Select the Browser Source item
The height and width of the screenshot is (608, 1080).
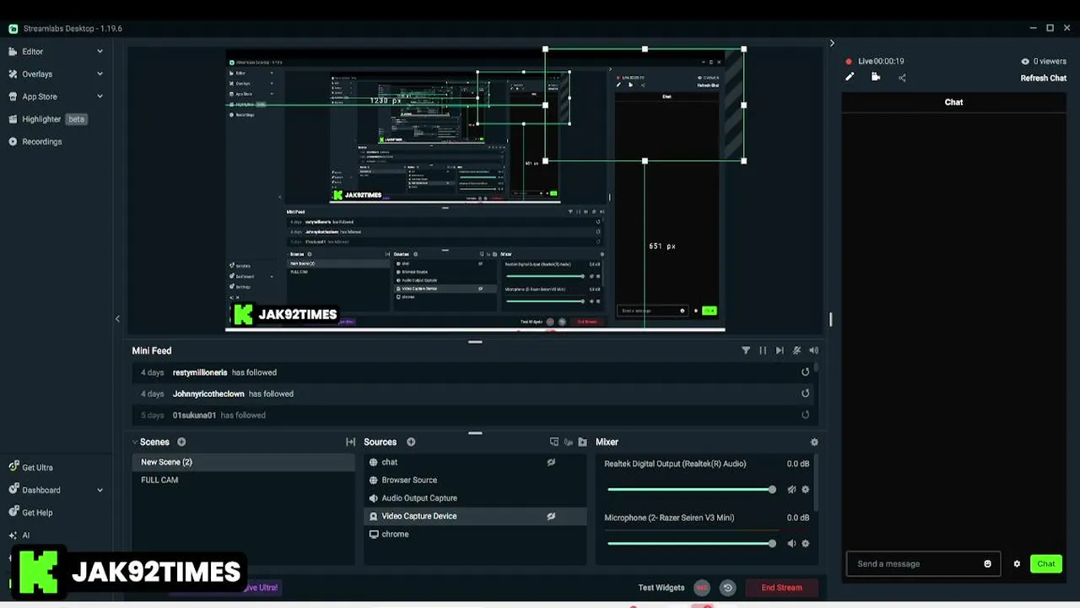pyautogui.click(x=475, y=480)
